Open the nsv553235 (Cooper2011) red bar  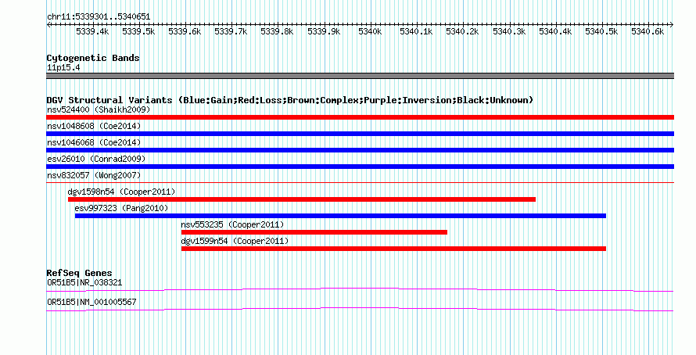pyautogui.click(x=314, y=232)
